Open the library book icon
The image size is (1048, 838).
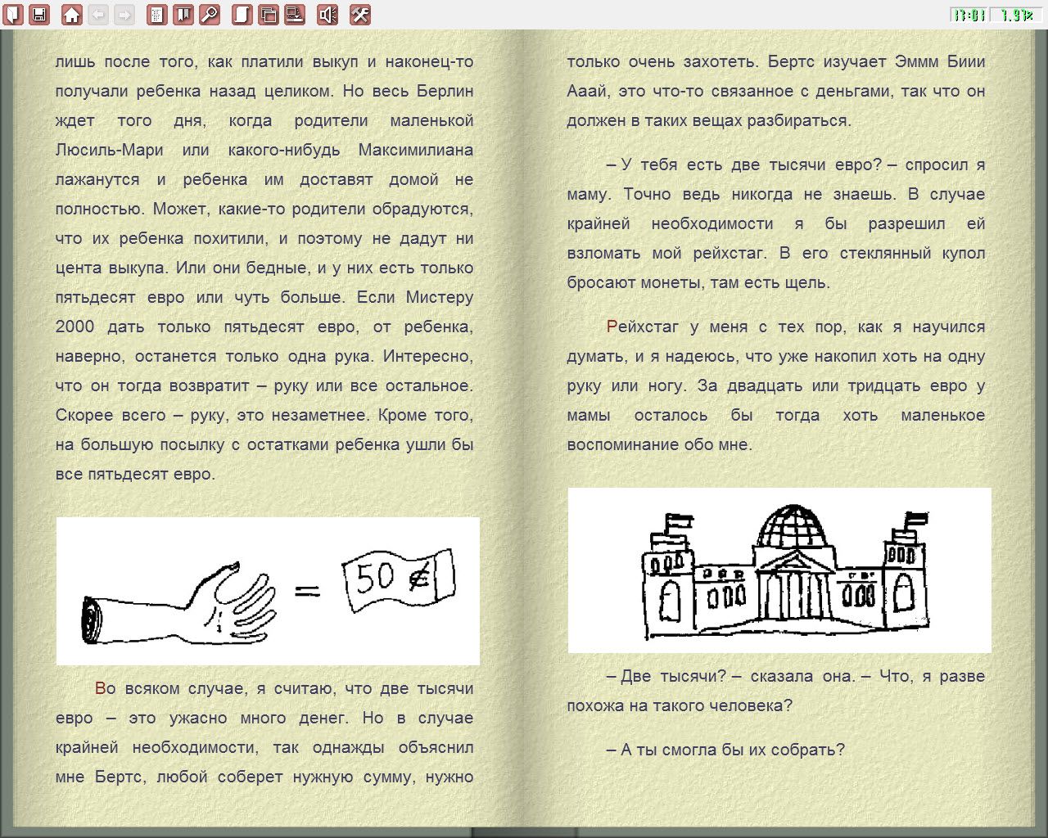point(13,15)
